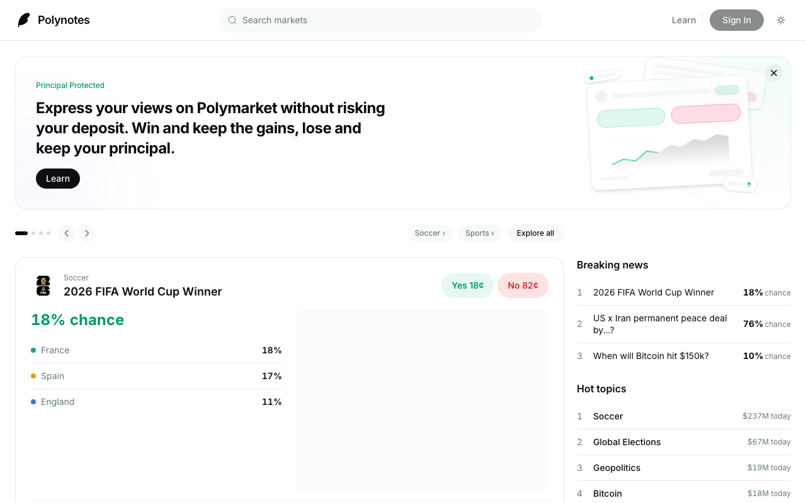
Task: Open breaking news 2026 FIFA World Cup Winner
Action: (684, 292)
